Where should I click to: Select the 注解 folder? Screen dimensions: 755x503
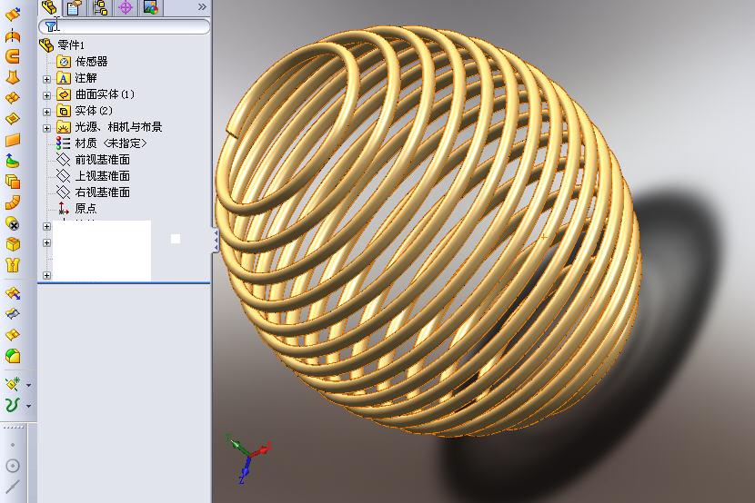point(76,78)
